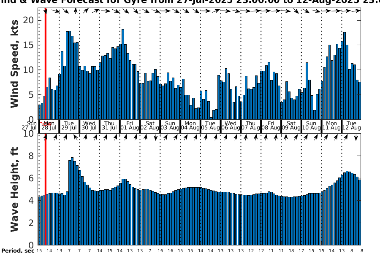Click the upward wind direction arrow above Tue 29-Jul
The height and width of the screenshot is (253, 380).
[76, 11]
